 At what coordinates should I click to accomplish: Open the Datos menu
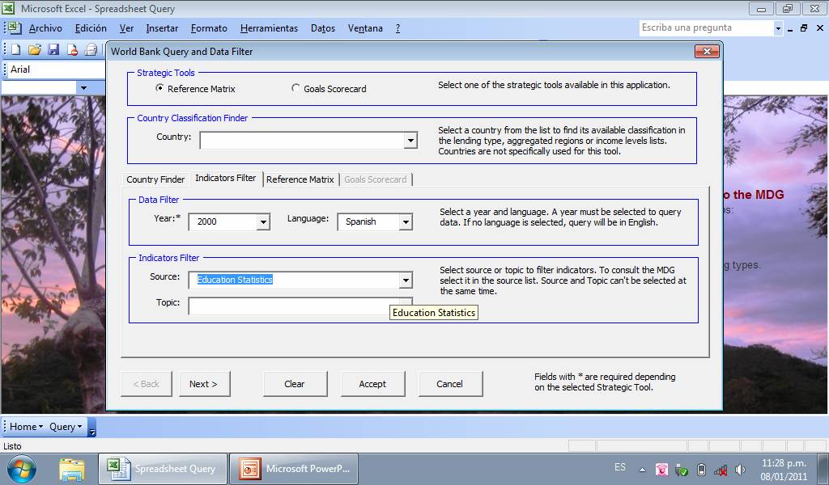[323, 28]
